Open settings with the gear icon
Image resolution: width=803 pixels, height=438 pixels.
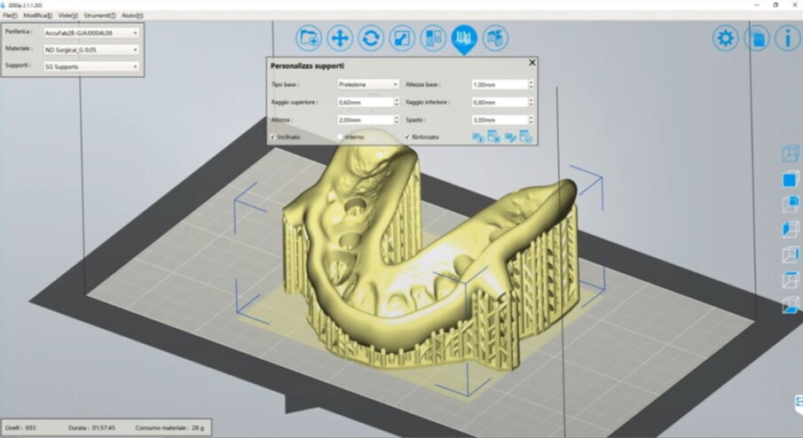pyautogui.click(x=726, y=38)
